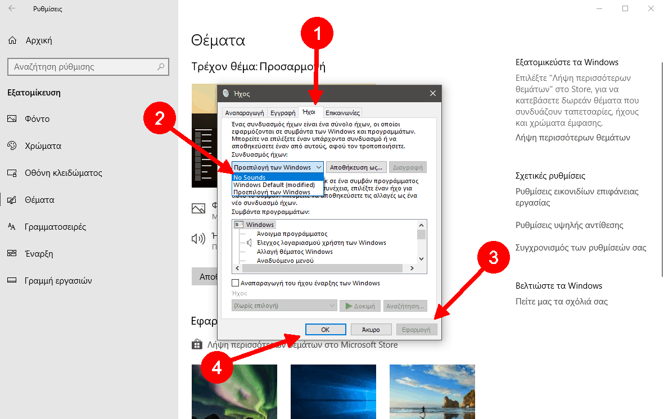
Task: Select the Φόντο picture icon in sidebar
Action: click(x=12, y=119)
